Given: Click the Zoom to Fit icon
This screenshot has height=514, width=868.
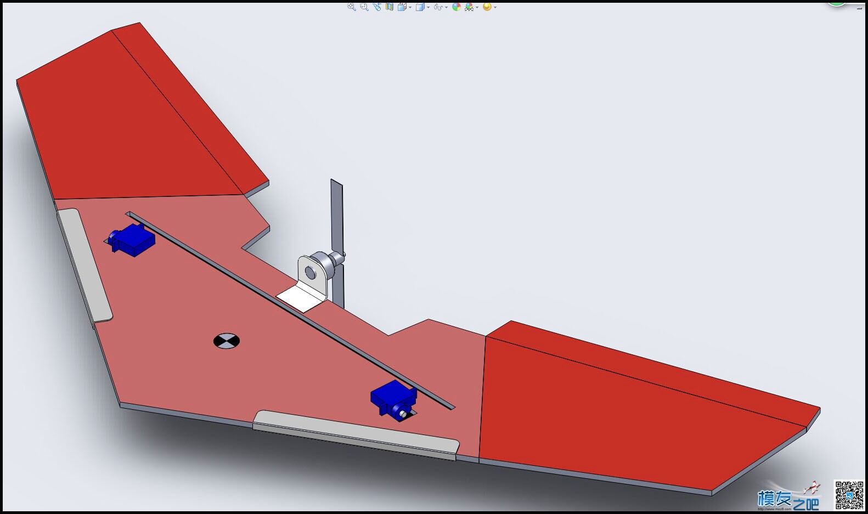Looking at the screenshot, I should pos(352,7).
